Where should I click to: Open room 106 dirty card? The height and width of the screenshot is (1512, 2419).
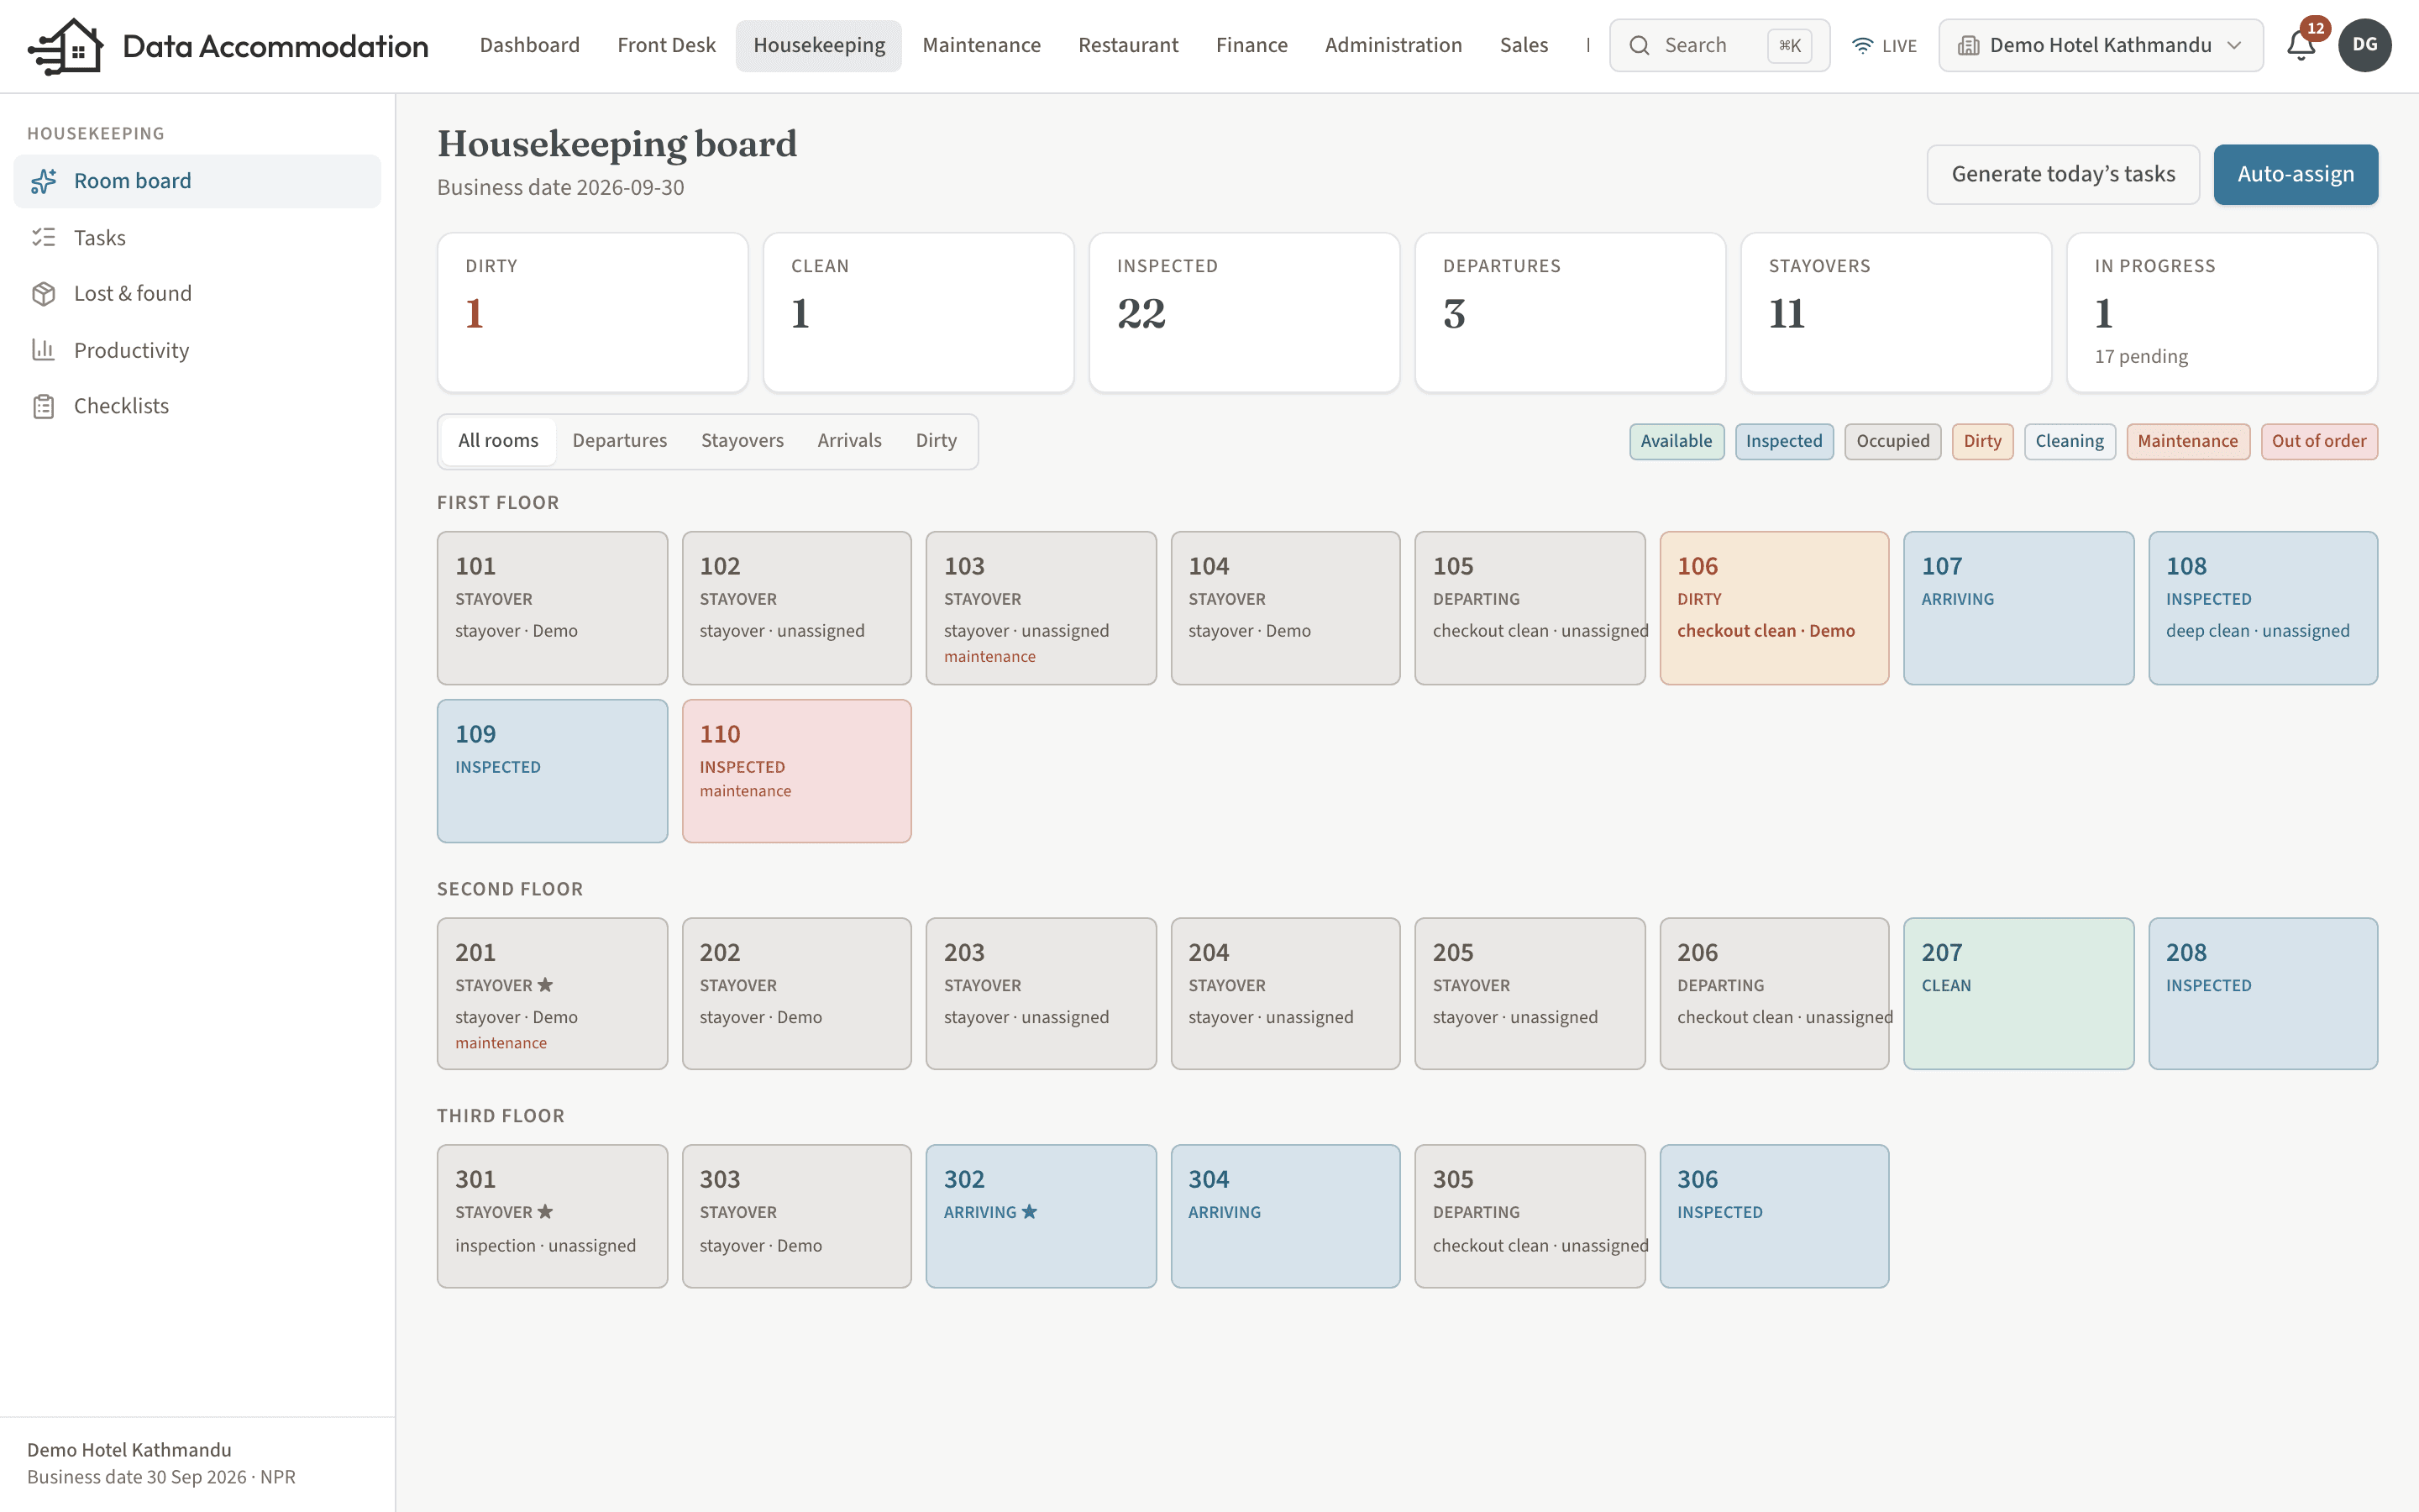(1774, 608)
